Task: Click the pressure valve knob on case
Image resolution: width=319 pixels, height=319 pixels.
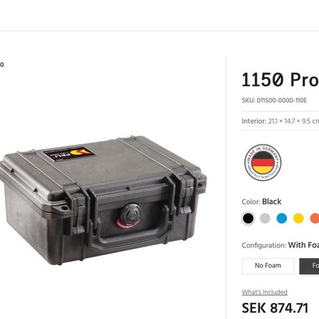Action: pos(130,215)
